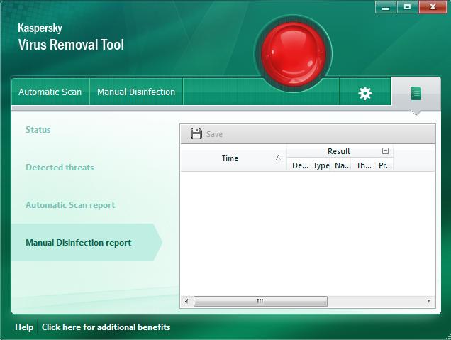Toggle sort arrow on Time column
Screen dimensions: 451x340
278,158
